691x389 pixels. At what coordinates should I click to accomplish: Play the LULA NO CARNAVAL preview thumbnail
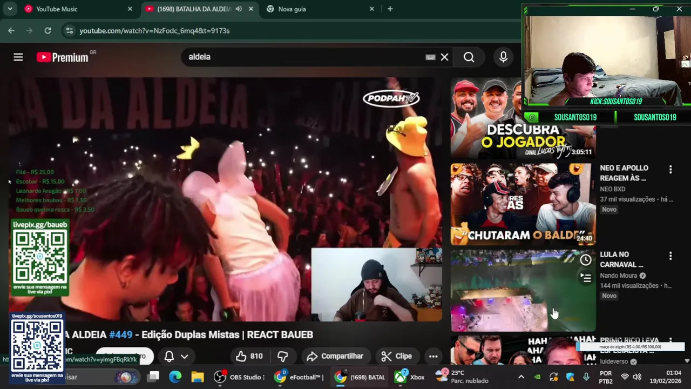pyautogui.click(x=523, y=290)
